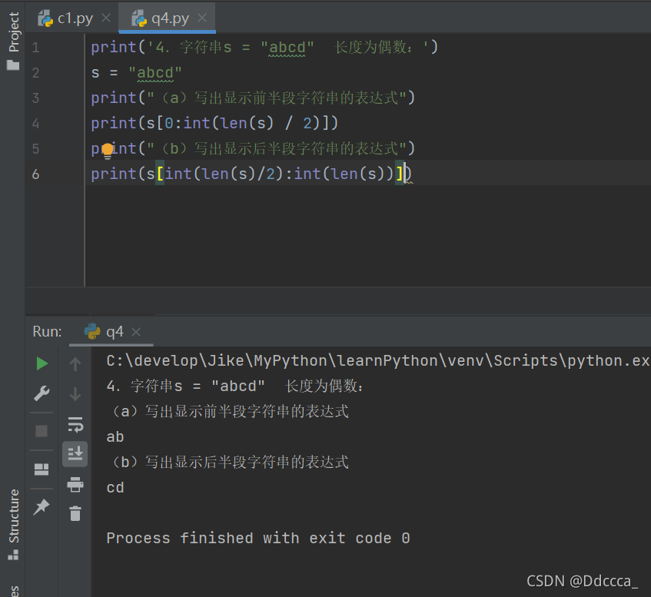Open run configuration settings via wrench icon

coord(42,393)
